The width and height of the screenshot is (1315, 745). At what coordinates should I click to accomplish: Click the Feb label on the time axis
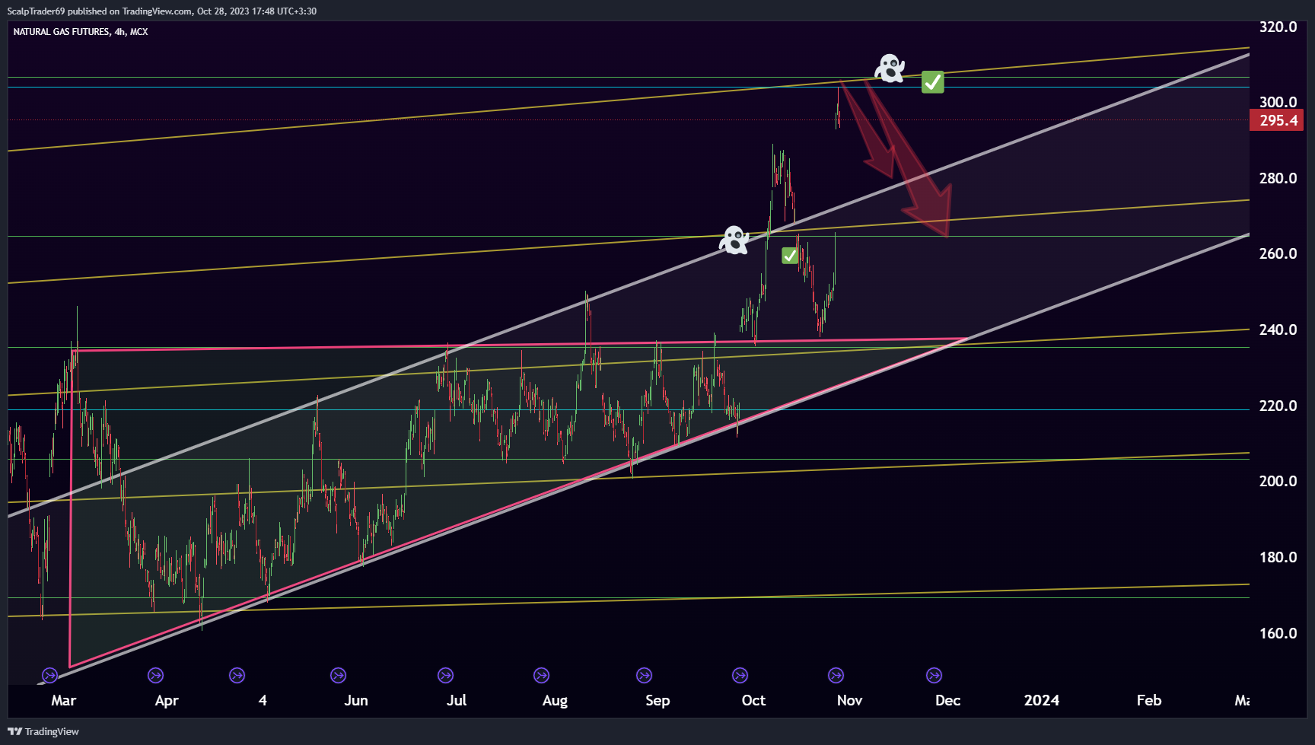[1148, 700]
